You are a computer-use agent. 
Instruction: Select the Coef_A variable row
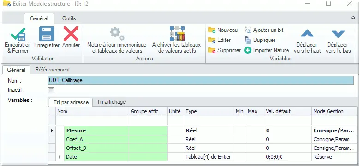click(x=203, y=139)
